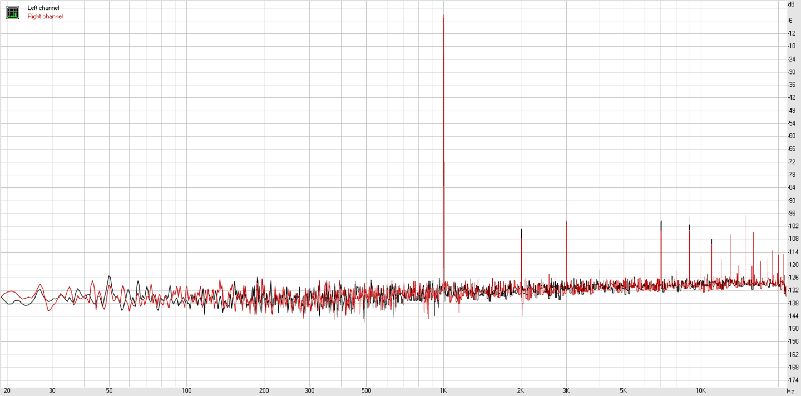The image size is (801, 396).
Task: Click the 500 label on the frequency axis
Action: point(366,392)
